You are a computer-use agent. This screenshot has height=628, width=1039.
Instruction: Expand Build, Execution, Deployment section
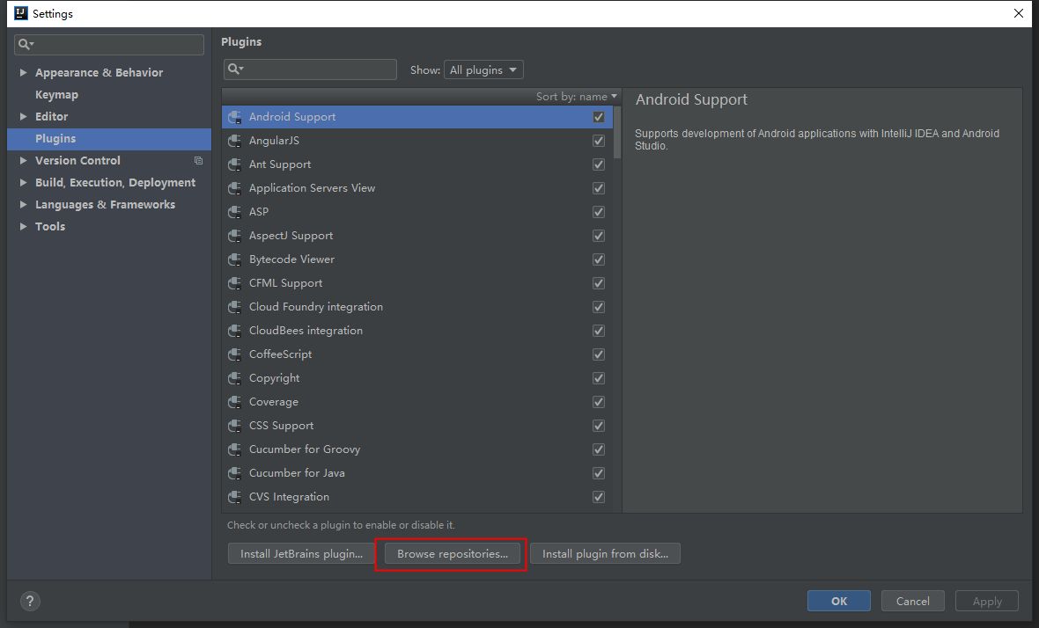[23, 183]
